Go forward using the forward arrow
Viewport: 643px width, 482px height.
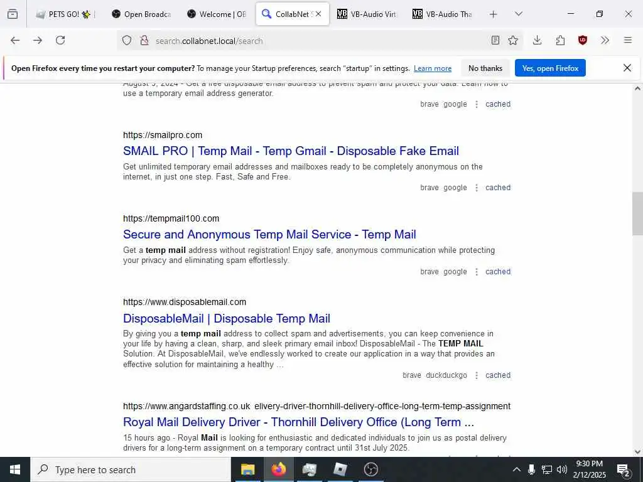point(38,40)
